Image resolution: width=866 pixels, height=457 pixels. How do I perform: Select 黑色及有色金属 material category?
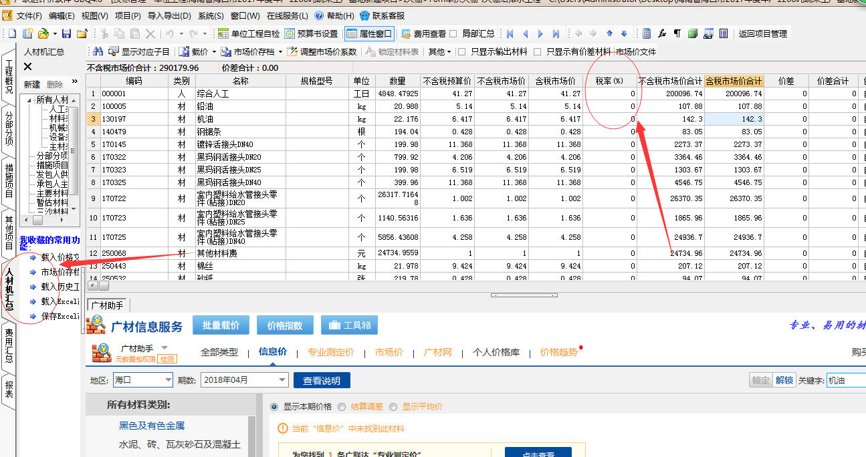[152, 426]
